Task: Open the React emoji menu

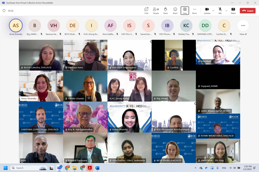Action: pyautogui.click(x=175, y=10)
